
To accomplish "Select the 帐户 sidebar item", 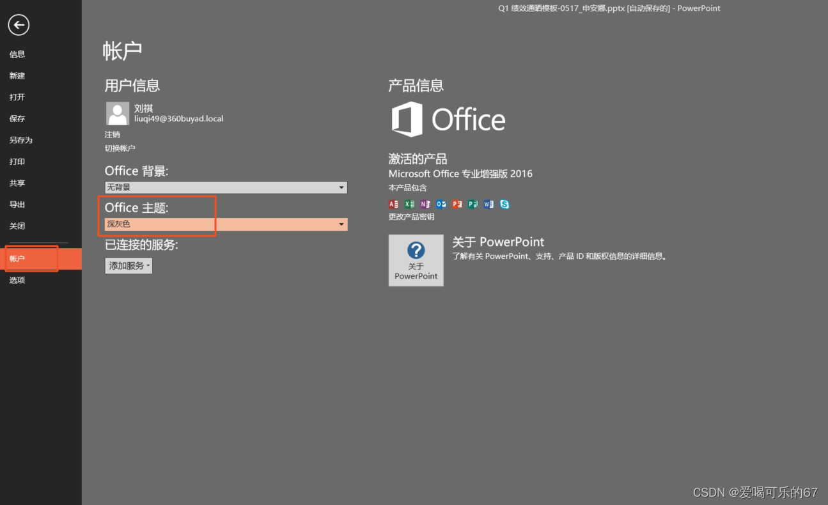I will coord(41,259).
